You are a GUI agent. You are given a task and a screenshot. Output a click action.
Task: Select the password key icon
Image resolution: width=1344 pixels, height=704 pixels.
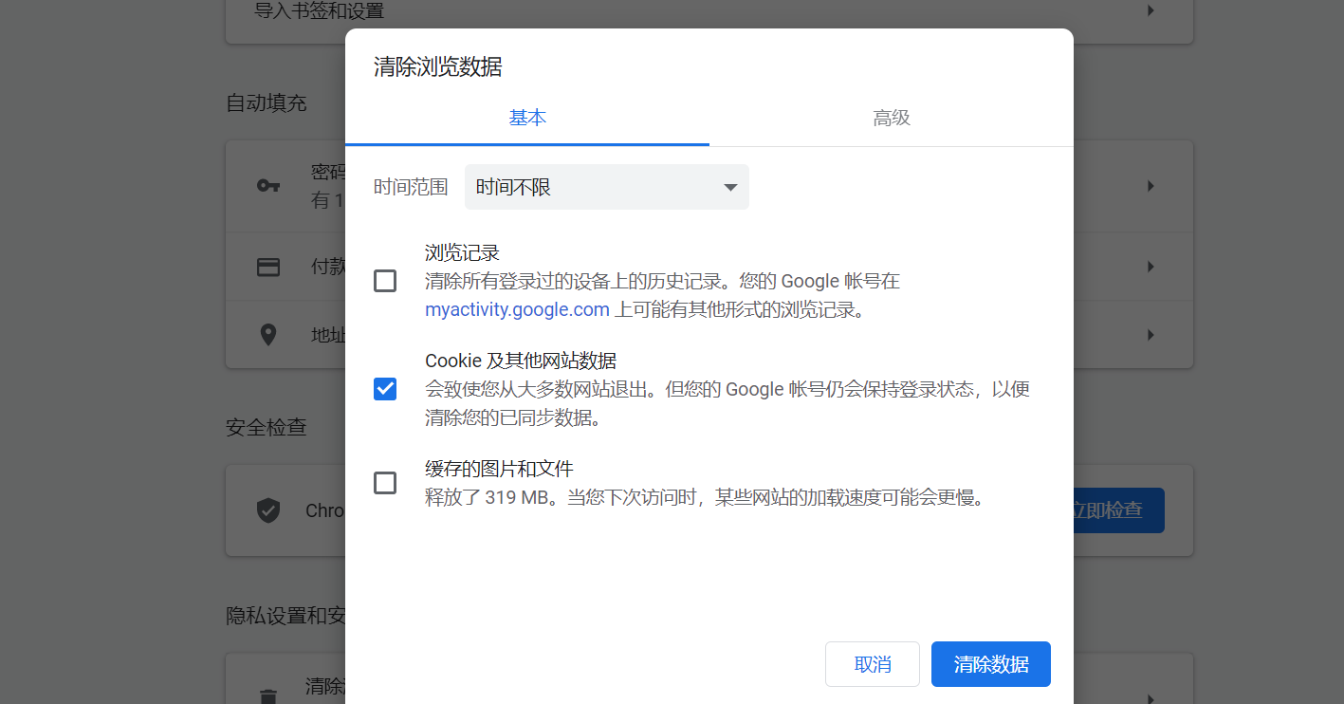pos(268,186)
